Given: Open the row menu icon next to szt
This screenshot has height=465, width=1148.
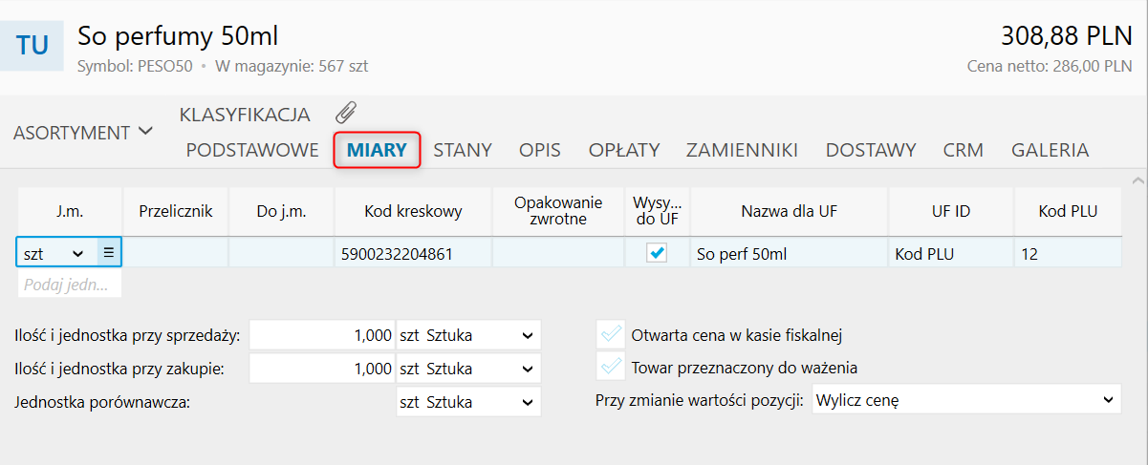Looking at the screenshot, I should tap(108, 253).
